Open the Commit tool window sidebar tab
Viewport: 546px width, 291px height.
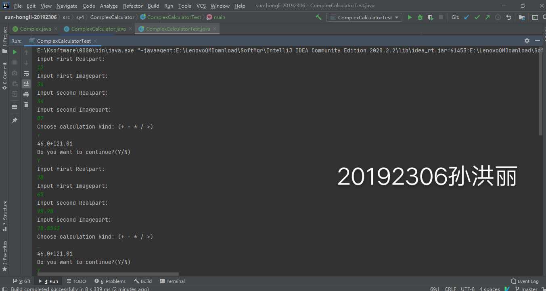click(x=4, y=76)
